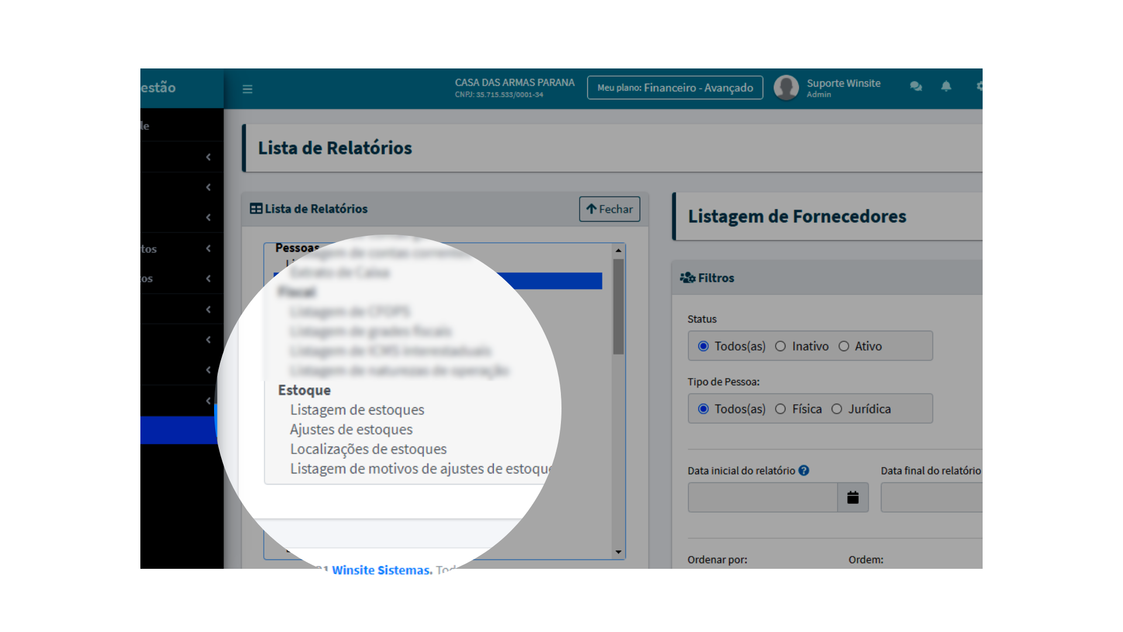
Task: Click the report list scrollbar thumb
Action: click(x=618, y=307)
